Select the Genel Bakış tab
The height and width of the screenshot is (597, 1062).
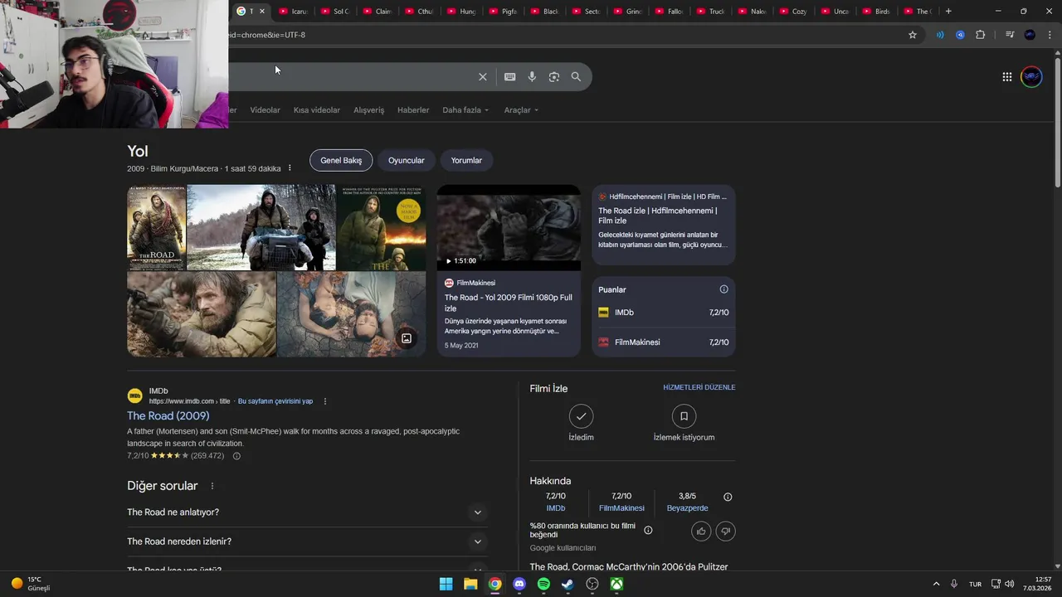[341, 160]
